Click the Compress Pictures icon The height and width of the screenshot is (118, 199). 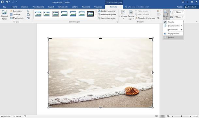coord(28,11)
